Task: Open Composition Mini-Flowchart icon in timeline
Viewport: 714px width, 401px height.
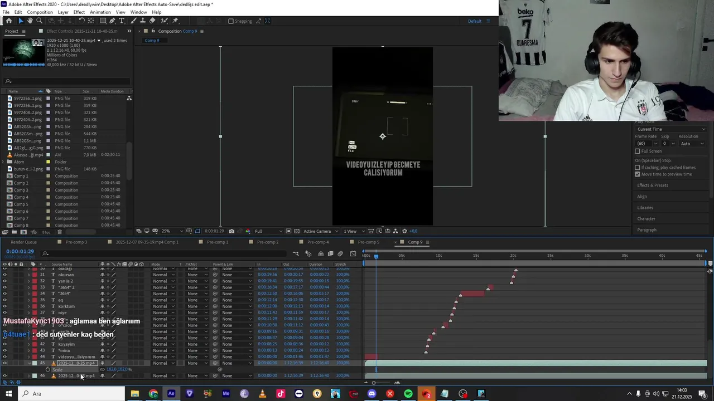Action: point(296,254)
